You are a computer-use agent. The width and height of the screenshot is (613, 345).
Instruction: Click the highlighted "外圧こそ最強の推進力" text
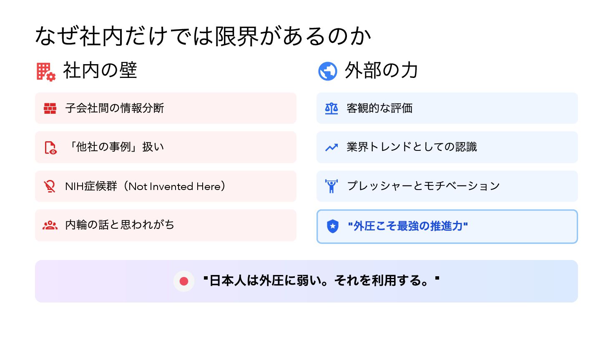tap(408, 226)
